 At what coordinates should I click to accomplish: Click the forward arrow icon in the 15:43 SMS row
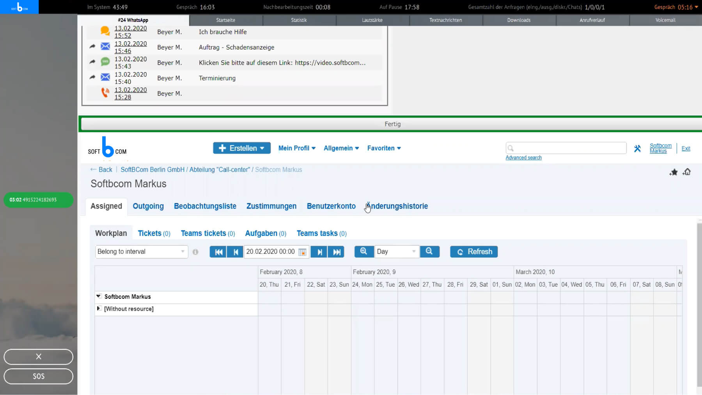(92, 62)
